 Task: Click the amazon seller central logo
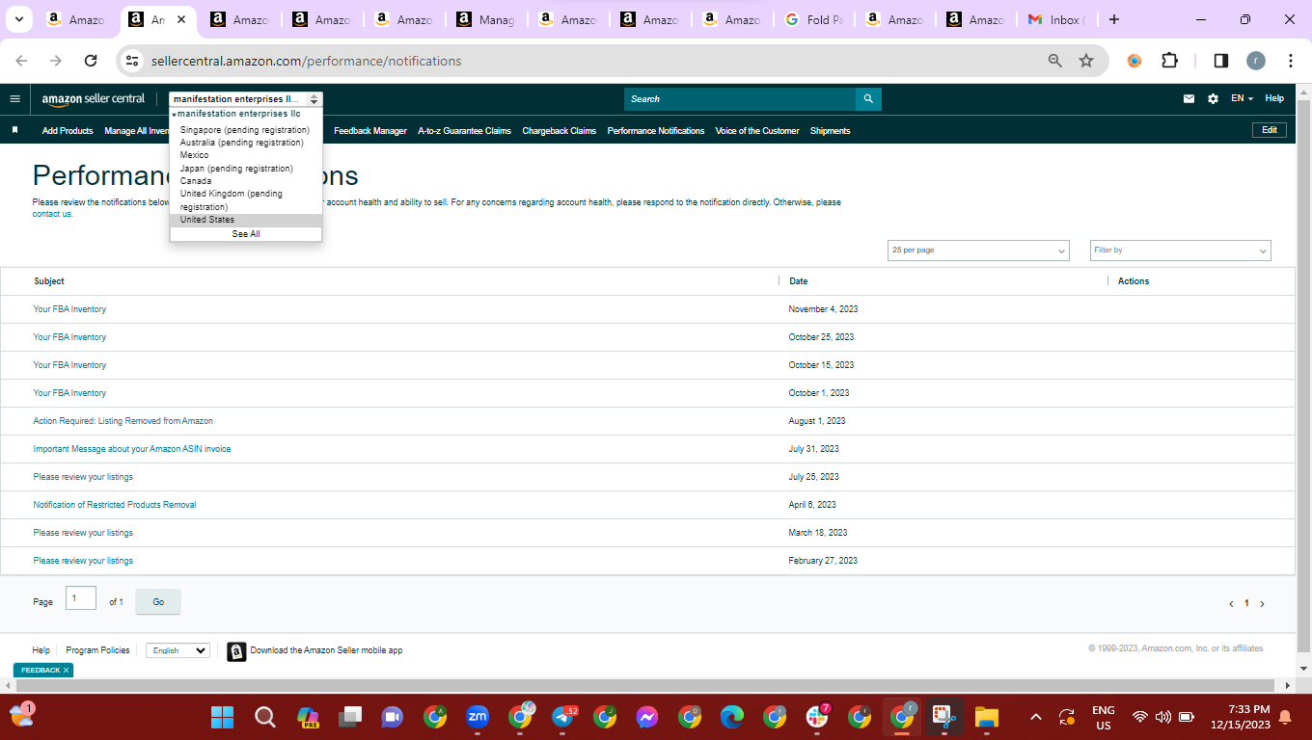pyautogui.click(x=94, y=98)
